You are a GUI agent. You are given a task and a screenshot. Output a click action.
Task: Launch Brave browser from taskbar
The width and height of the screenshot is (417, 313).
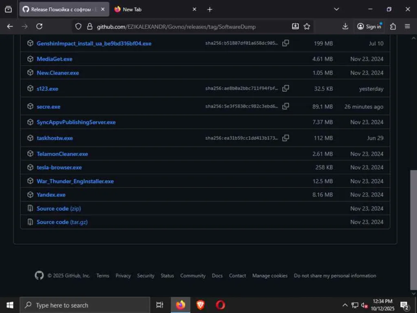coord(200,305)
